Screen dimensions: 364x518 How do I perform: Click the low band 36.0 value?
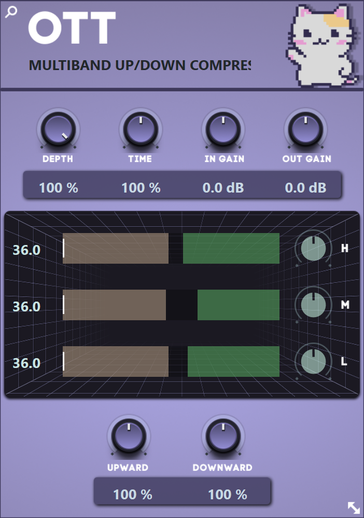coord(26,363)
